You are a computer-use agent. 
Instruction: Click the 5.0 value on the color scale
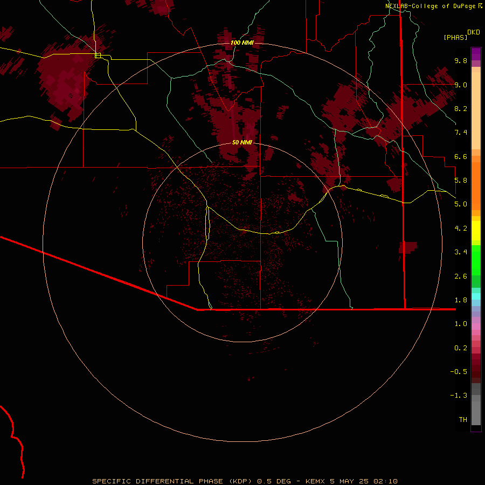tap(461, 204)
